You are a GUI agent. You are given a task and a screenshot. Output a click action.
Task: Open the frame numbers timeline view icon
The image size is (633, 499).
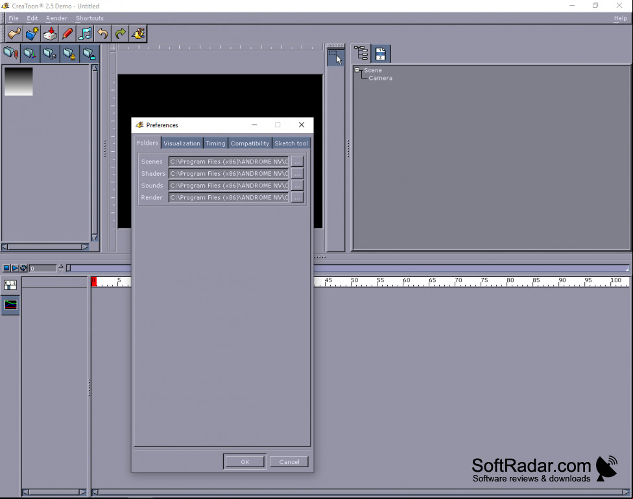10,286
